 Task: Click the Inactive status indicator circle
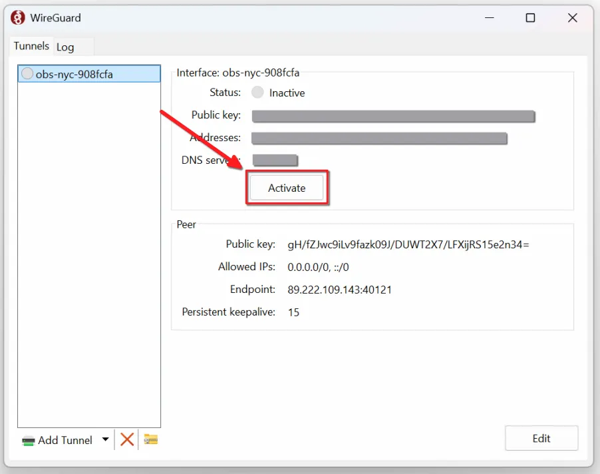click(x=257, y=93)
